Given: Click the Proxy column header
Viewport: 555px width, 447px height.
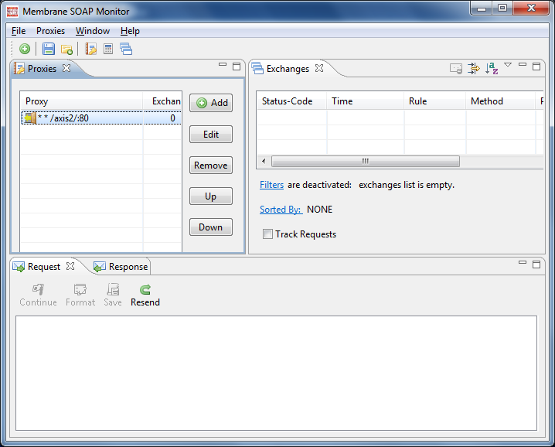Looking at the screenshot, I should pyautogui.click(x=82, y=101).
